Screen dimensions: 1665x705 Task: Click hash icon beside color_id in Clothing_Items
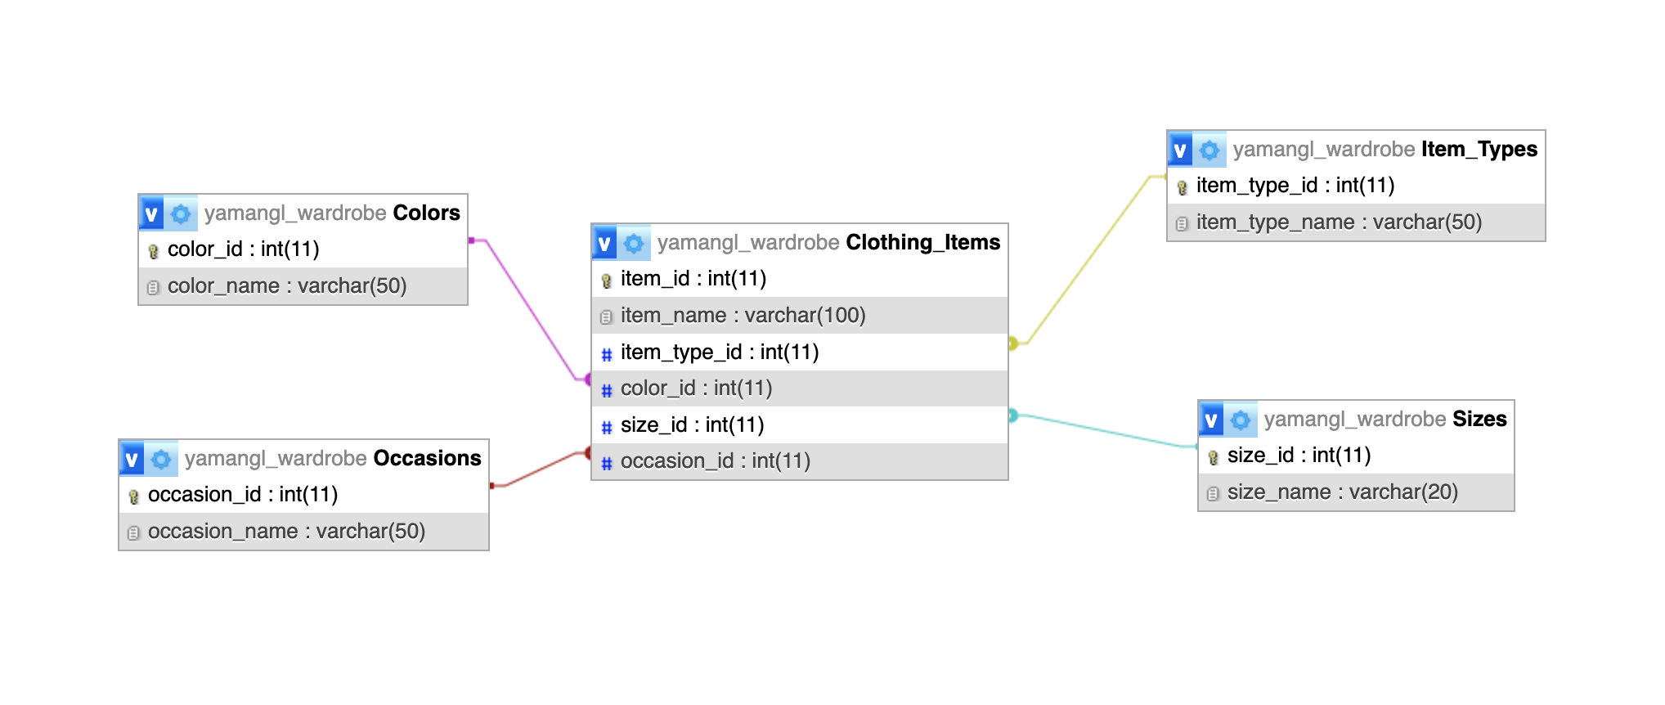point(607,390)
